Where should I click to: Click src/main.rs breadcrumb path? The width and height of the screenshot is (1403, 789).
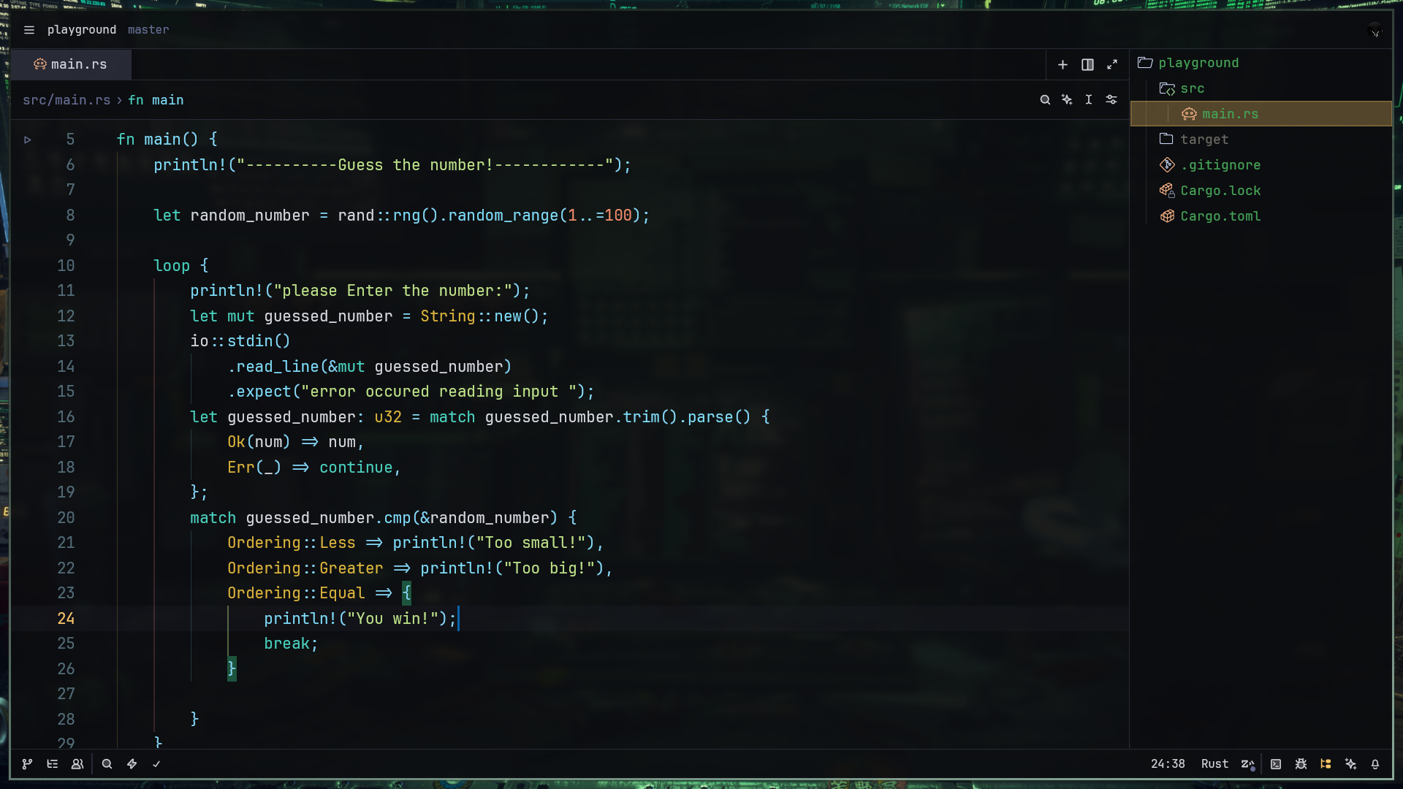66,100
